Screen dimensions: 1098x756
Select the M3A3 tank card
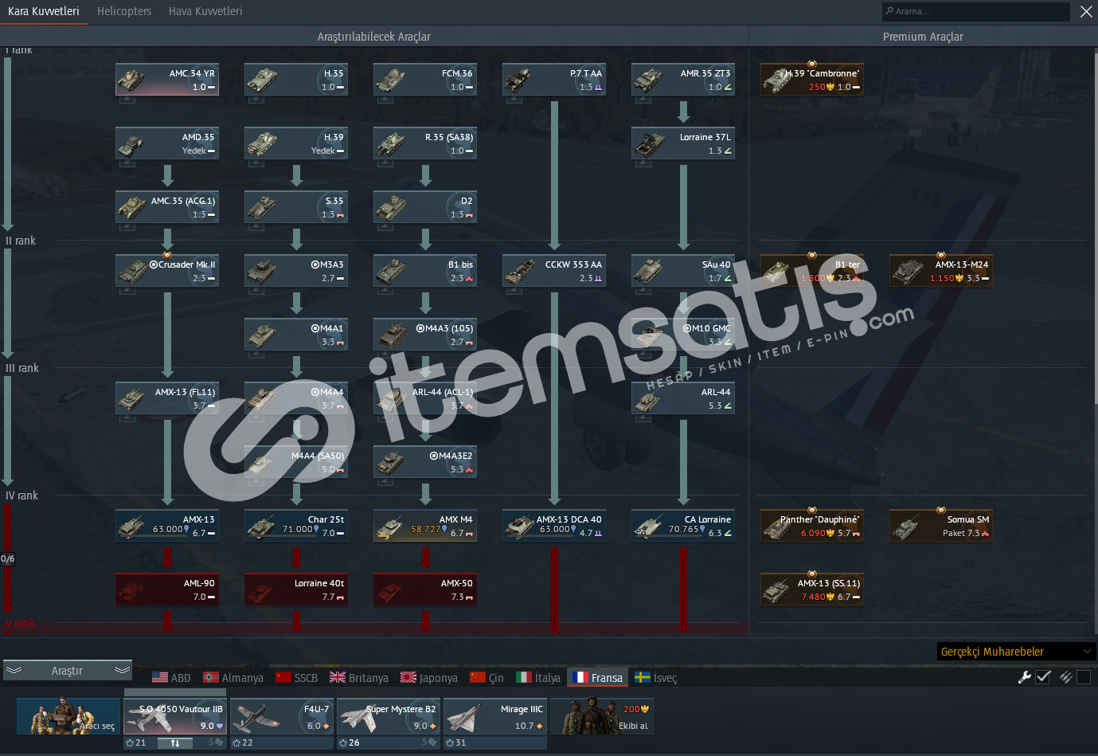[296, 271]
